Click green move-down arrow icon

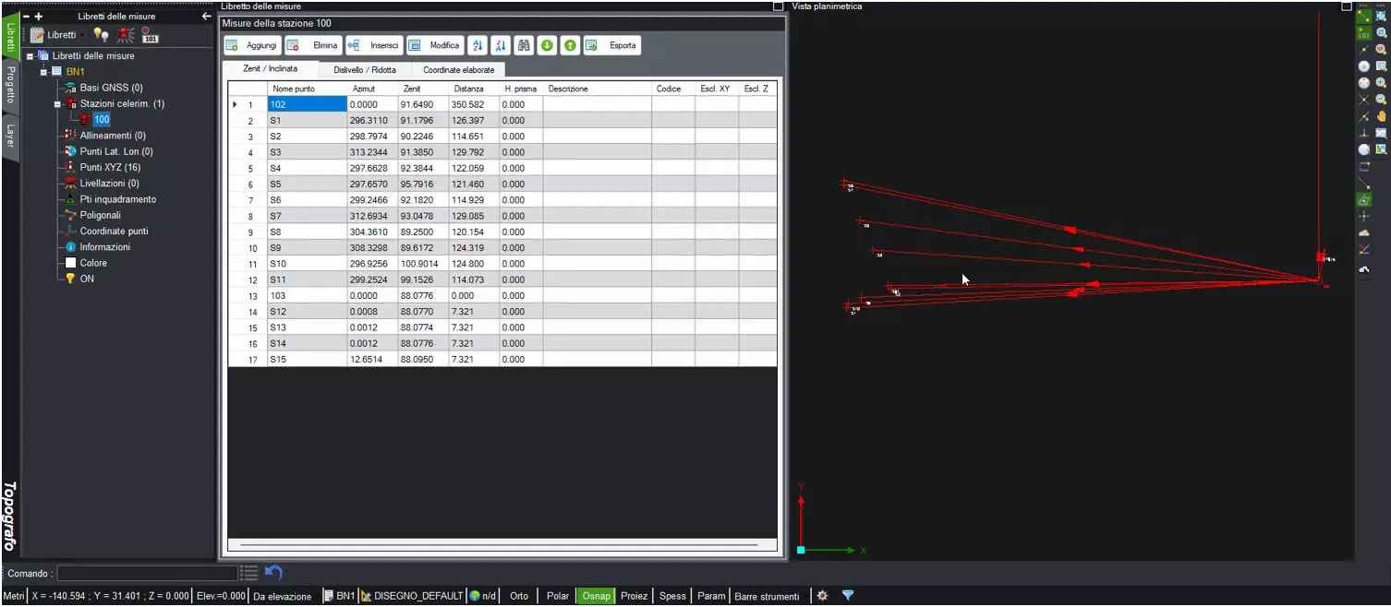547,45
